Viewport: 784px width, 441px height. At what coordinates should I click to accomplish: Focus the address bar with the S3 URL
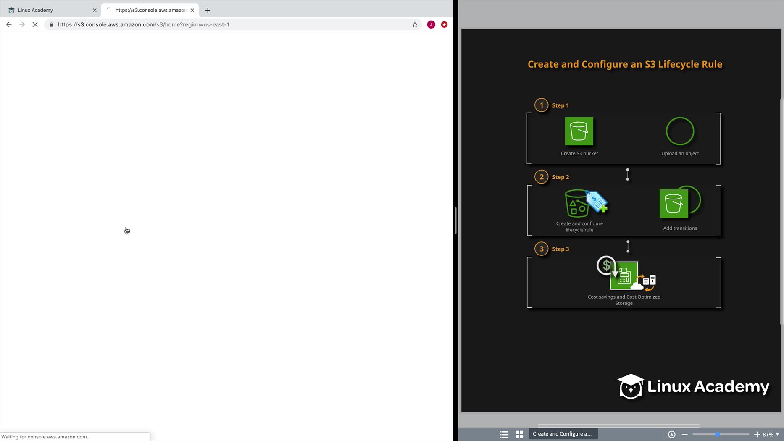tap(233, 24)
